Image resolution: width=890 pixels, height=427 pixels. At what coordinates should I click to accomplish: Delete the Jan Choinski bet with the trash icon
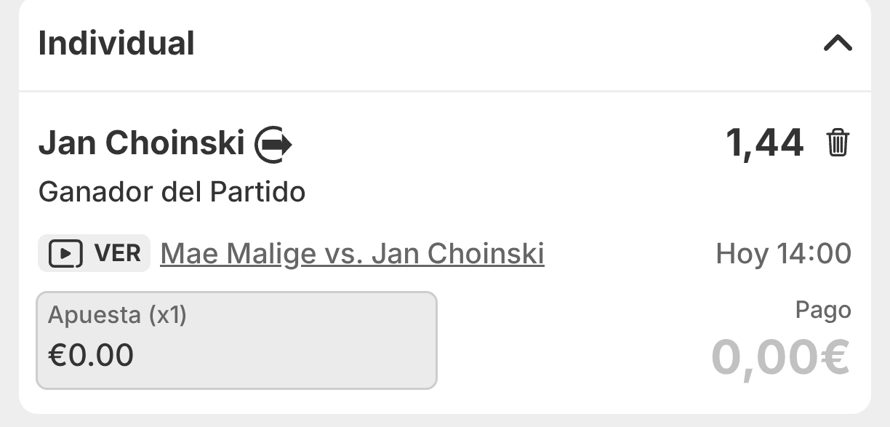pos(838,143)
